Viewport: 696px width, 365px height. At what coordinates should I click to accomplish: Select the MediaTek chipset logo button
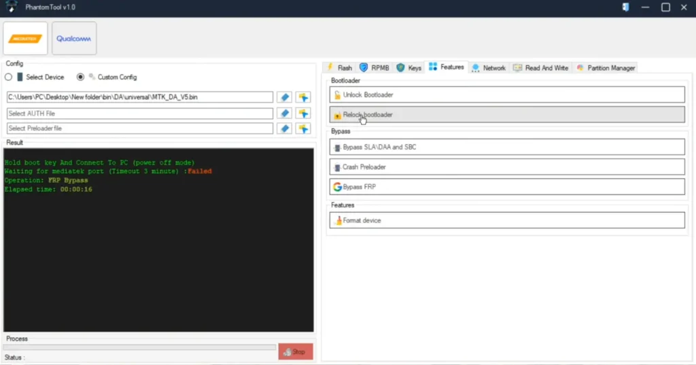pyautogui.click(x=26, y=39)
